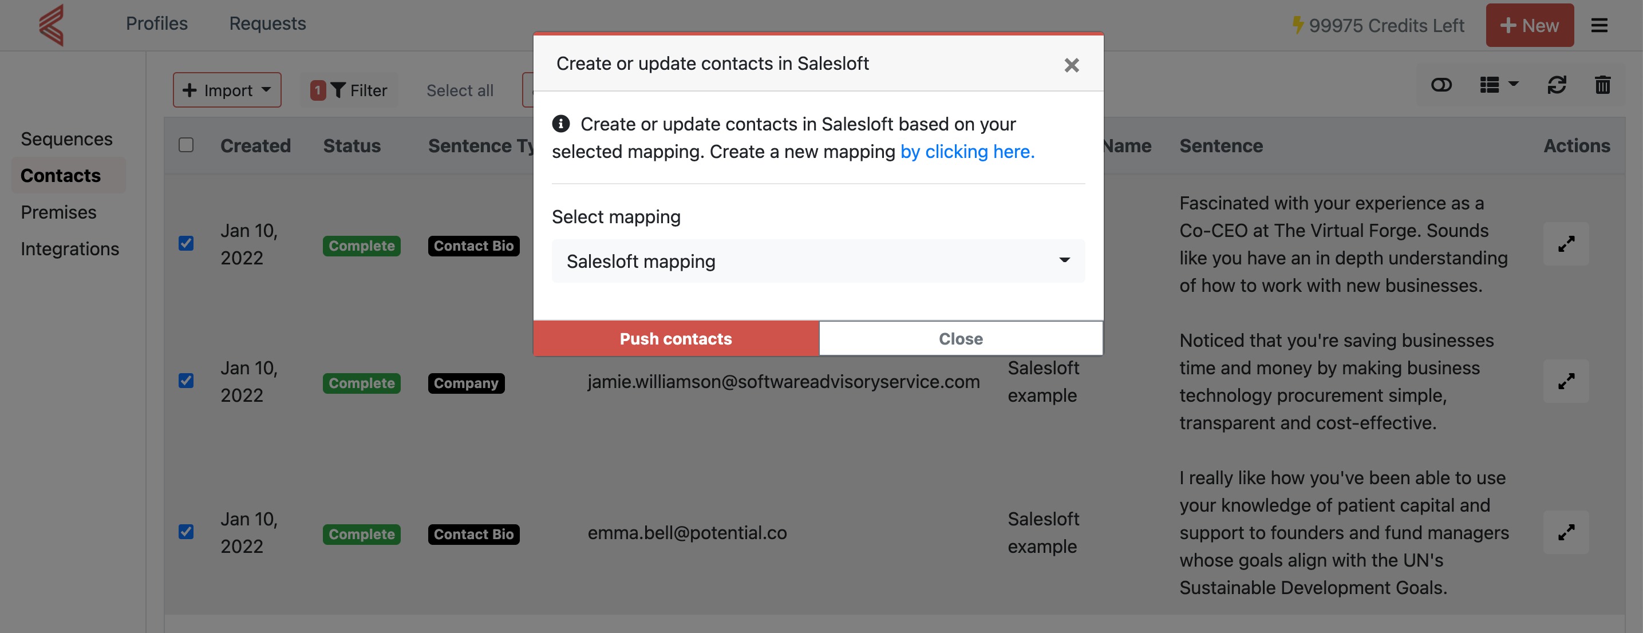Expand the emma.bell contact row

[x=1566, y=532]
